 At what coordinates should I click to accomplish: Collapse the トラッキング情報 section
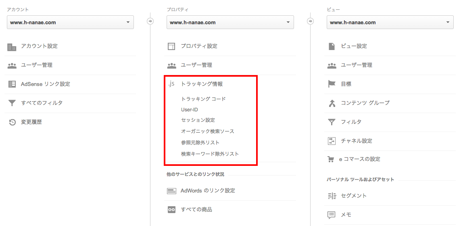tap(202, 84)
